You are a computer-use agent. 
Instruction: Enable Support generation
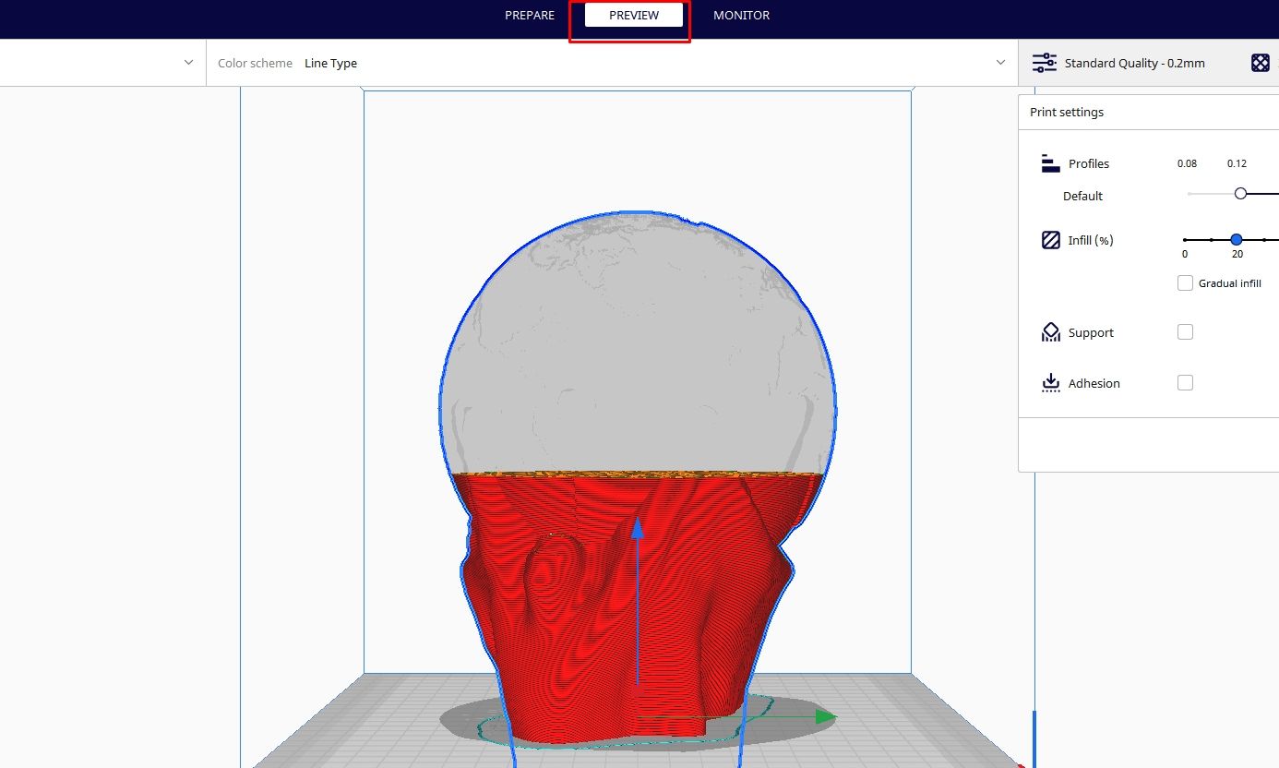click(x=1185, y=330)
